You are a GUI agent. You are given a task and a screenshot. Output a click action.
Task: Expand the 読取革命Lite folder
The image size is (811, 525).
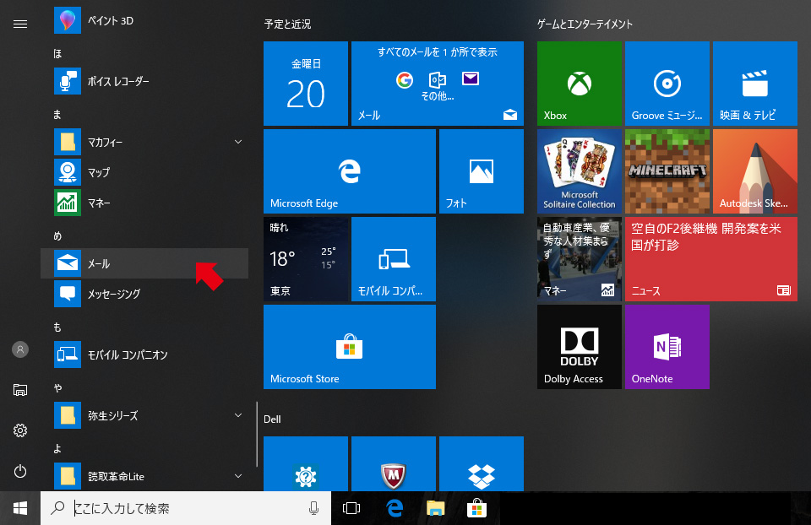point(144,476)
